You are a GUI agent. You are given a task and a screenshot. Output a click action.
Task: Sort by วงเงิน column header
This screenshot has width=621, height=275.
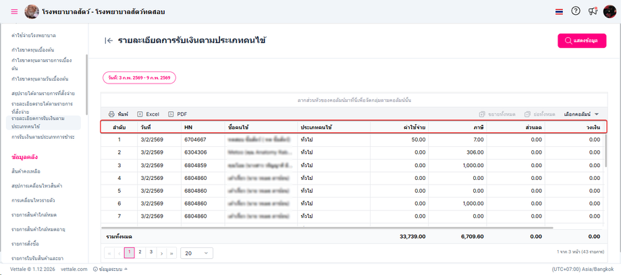pos(574,127)
